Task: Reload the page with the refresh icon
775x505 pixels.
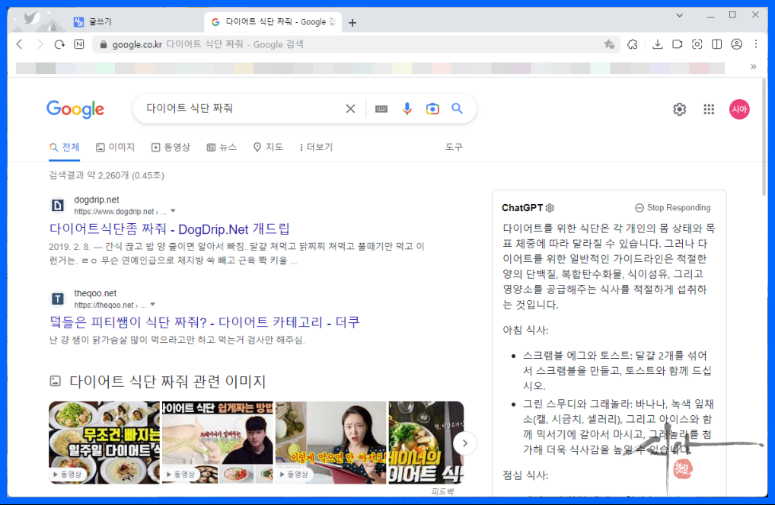Action: coord(59,44)
